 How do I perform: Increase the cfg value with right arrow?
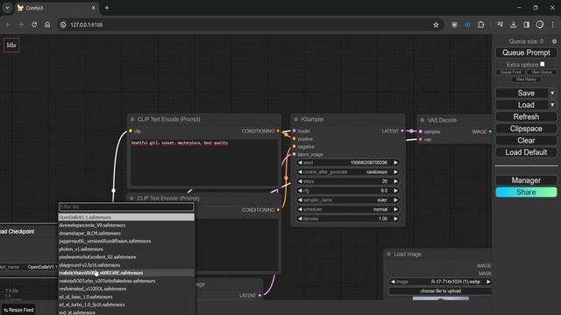395,191
